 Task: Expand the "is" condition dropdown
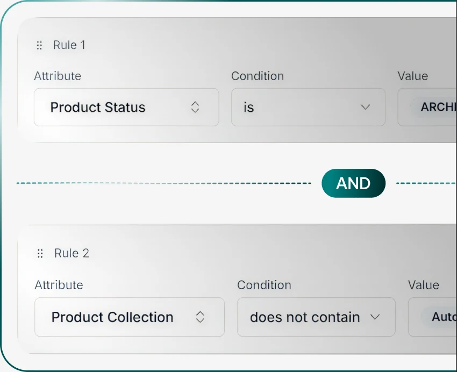pos(308,107)
